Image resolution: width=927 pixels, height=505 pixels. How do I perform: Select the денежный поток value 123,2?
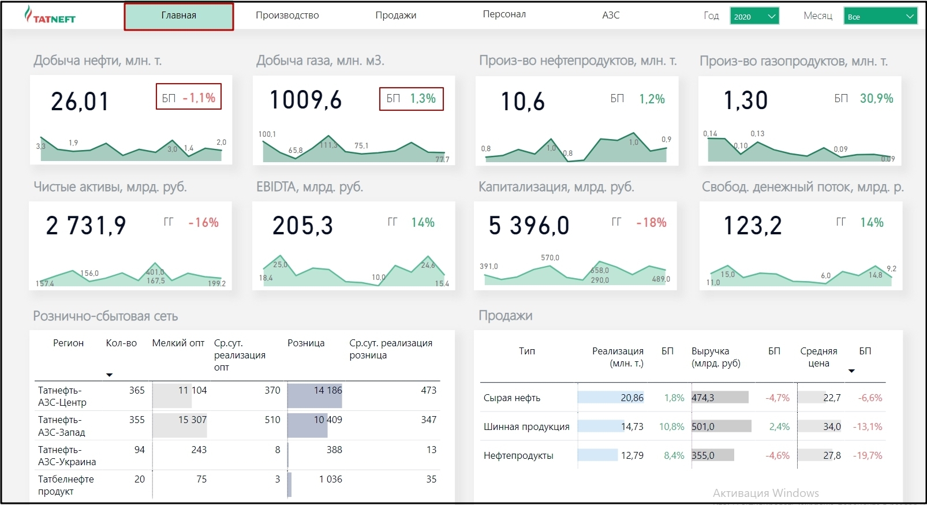[x=753, y=225]
